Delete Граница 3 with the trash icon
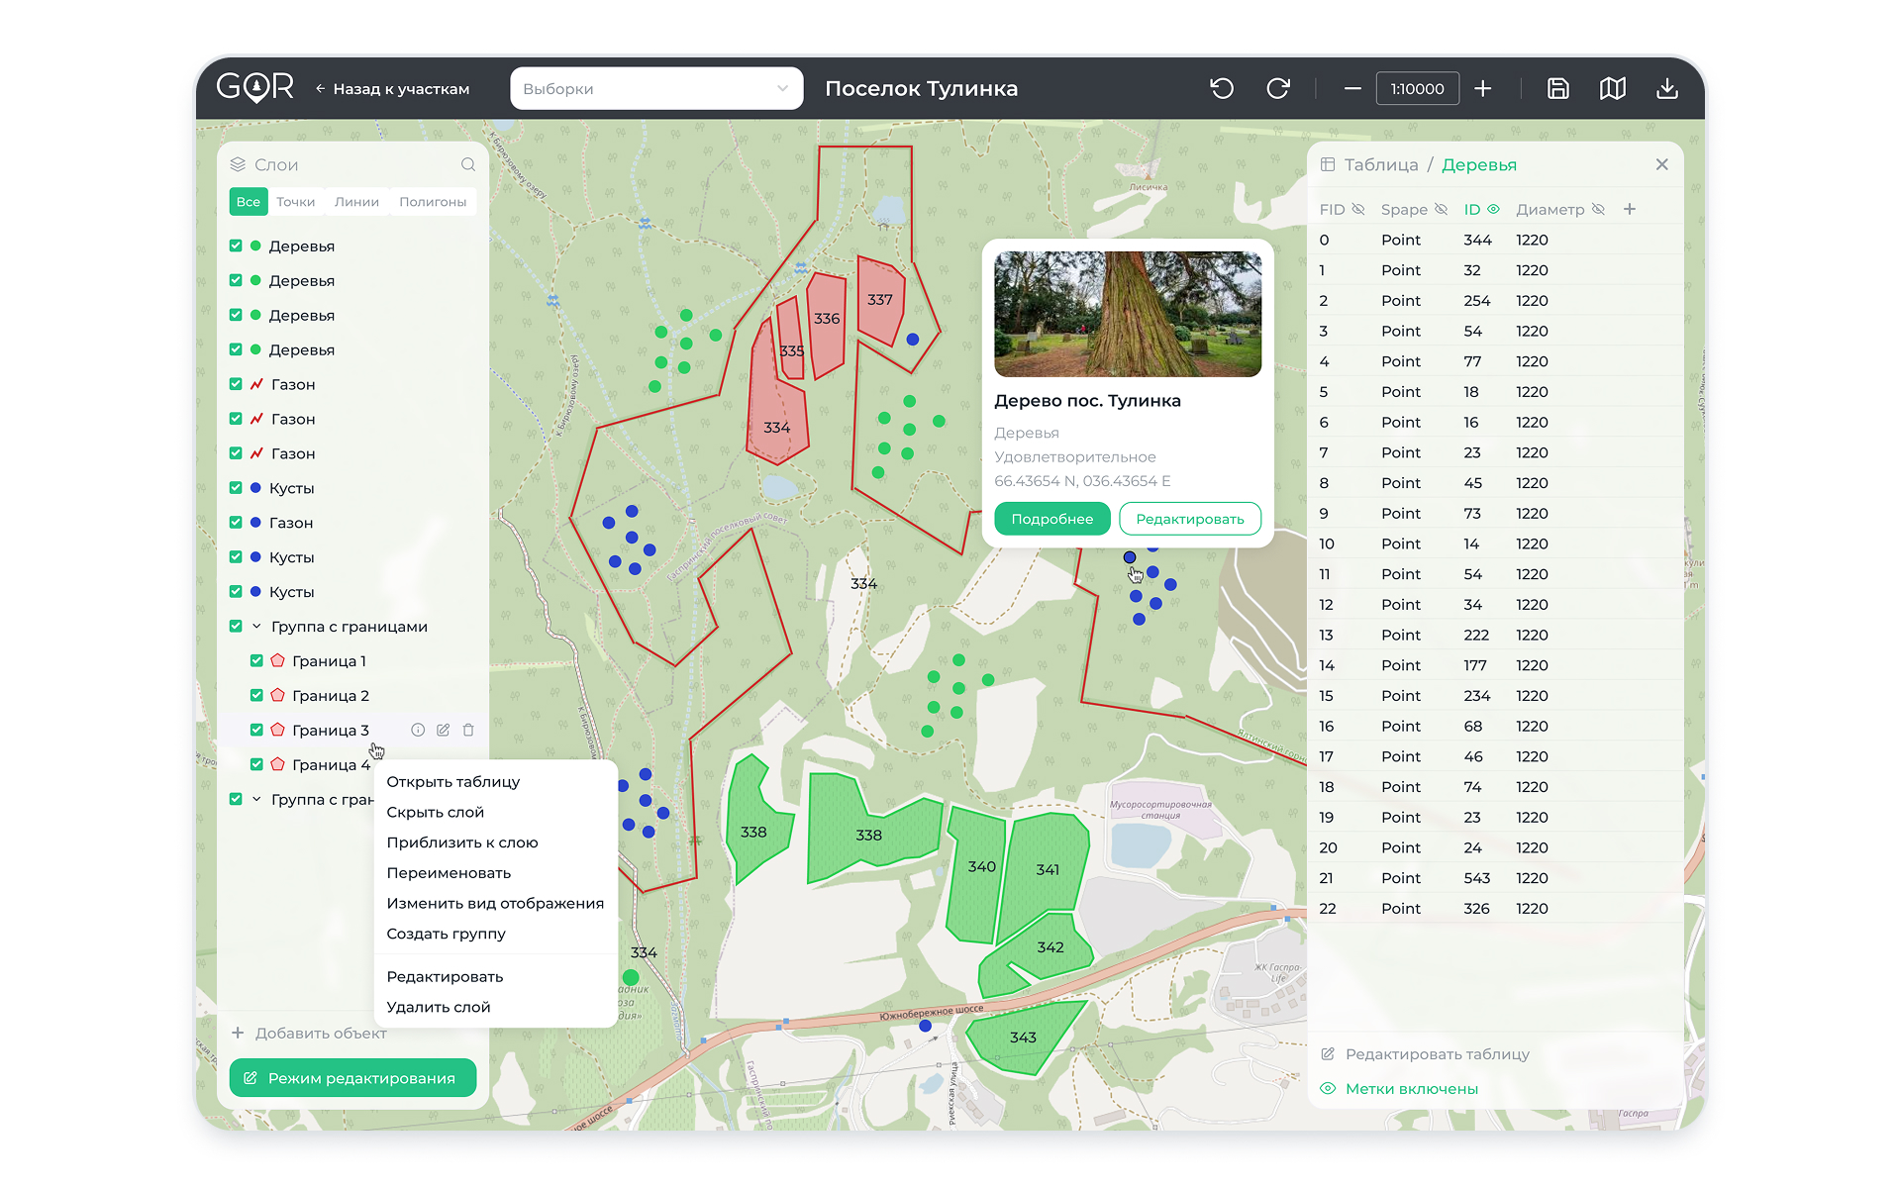Viewport: 1901px width, 1188px height. (x=468, y=730)
